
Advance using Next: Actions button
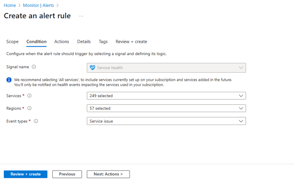pos(108,174)
